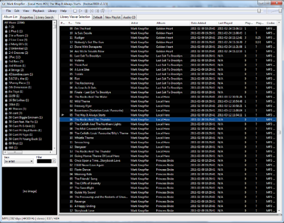Viewport: 284px width, 223px height.
Task: Switch to the Properties tab
Action: [27, 17]
